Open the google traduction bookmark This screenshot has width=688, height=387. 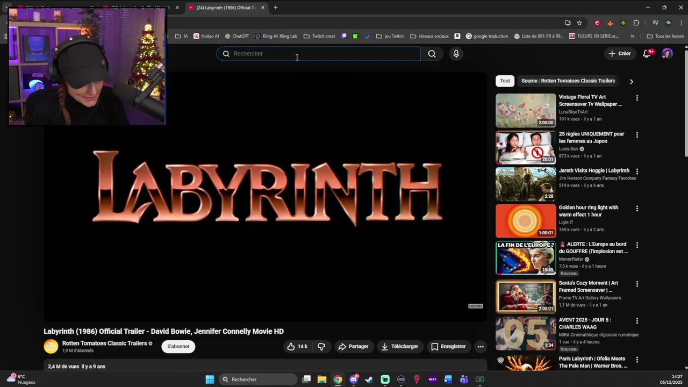click(487, 36)
